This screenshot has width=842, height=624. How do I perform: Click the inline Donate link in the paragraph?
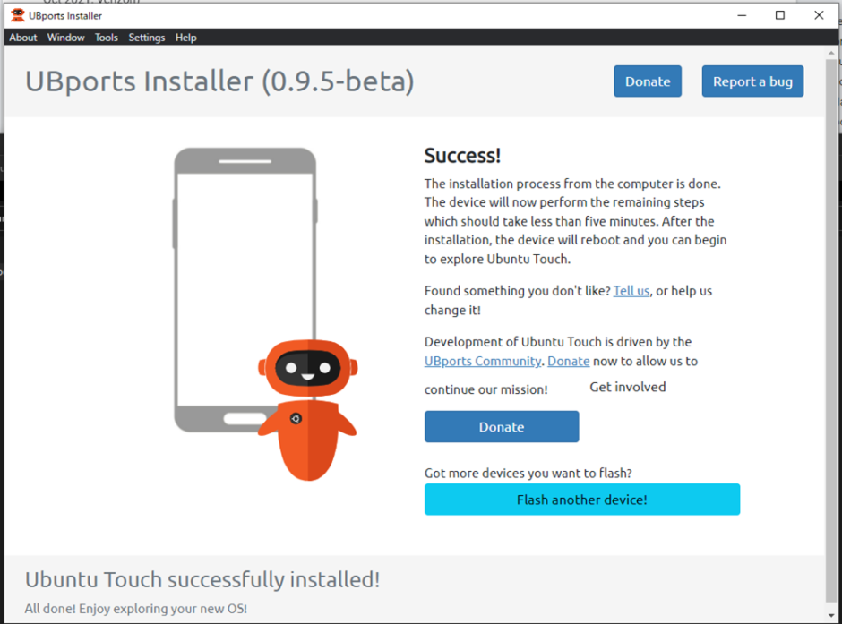click(x=569, y=361)
